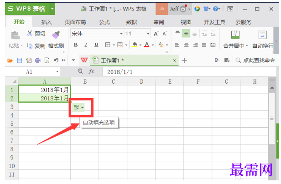Justify text alignment icon
Screen dimensions: 281x184
pyautogui.click(x=204, y=45)
